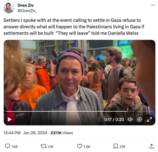Open Oren Ziv profile picture

coord(9,8)
